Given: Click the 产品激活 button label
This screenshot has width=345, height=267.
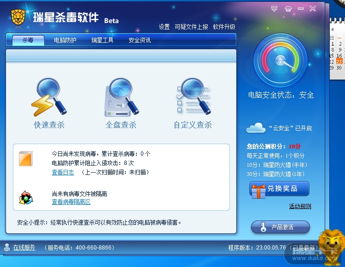Looking at the screenshot, I should tap(282, 227).
